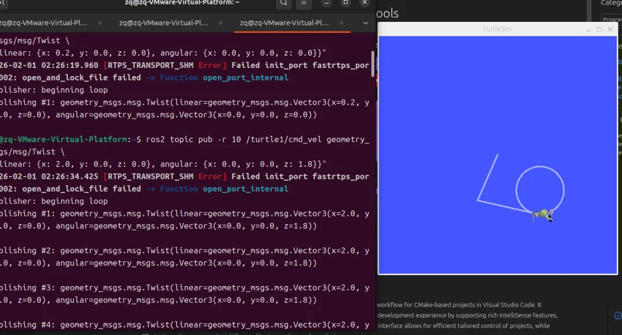Maximize the TurtleSim window
This screenshot has width=622, height=335.
[x=599, y=29]
